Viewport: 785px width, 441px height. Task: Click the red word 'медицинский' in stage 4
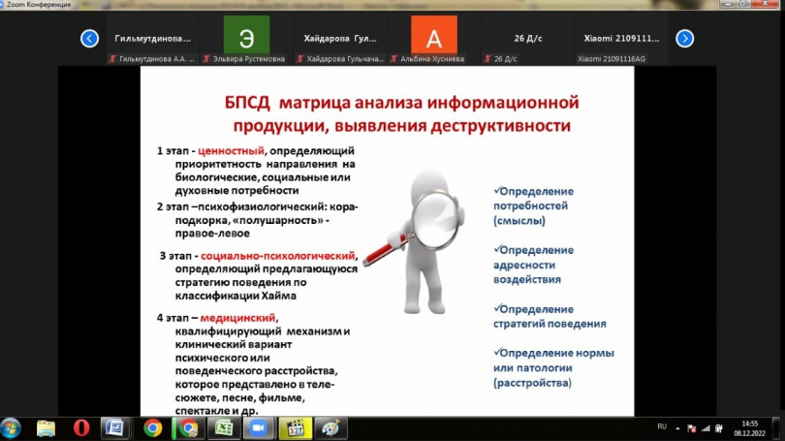point(237,318)
